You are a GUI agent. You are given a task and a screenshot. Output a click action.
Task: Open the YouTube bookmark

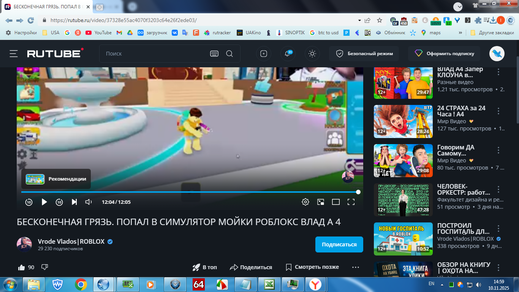coord(98,33)
